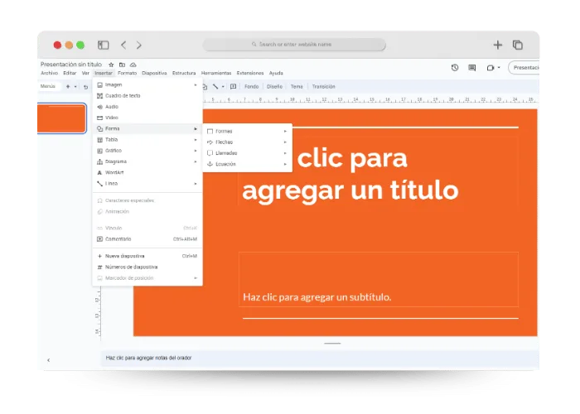Click the Gráfico chart icon

(x=99, y=151)
